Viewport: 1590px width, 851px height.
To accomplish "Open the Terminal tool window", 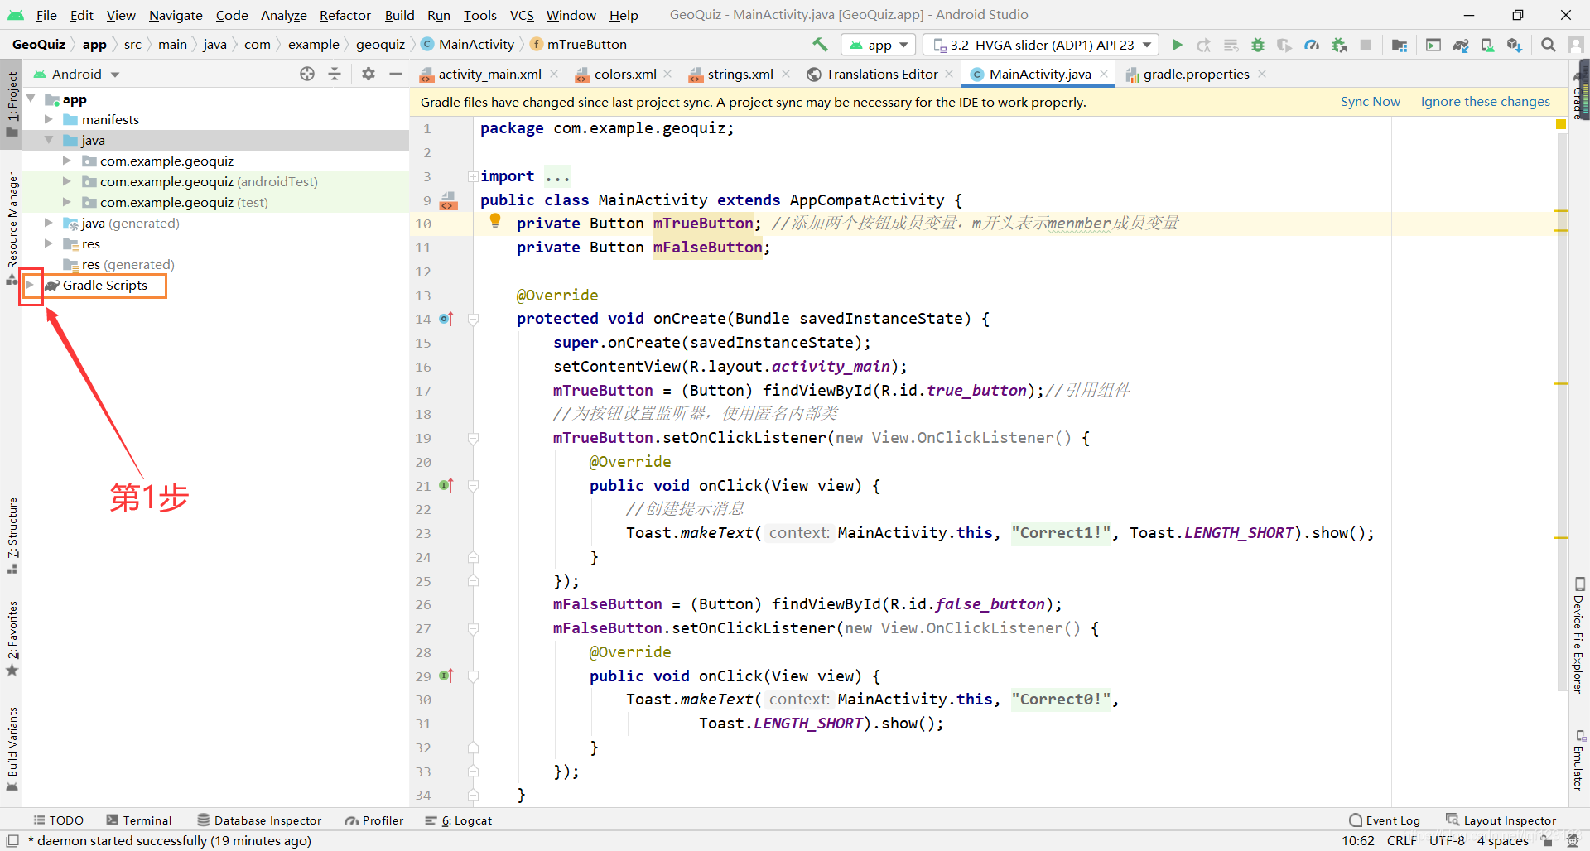I will coord(139,820).
